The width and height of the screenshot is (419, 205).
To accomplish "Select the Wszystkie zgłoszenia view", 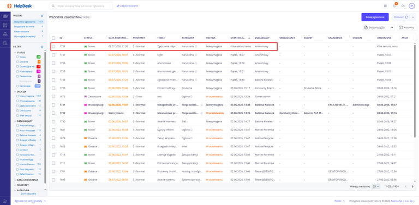I will pos(28,22).
